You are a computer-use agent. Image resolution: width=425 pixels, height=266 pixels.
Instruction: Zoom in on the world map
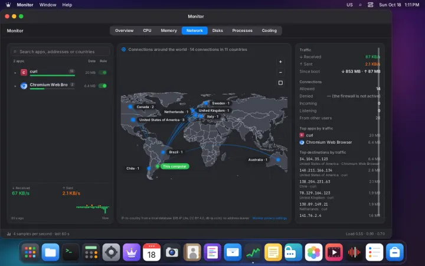tap(280, 62)
